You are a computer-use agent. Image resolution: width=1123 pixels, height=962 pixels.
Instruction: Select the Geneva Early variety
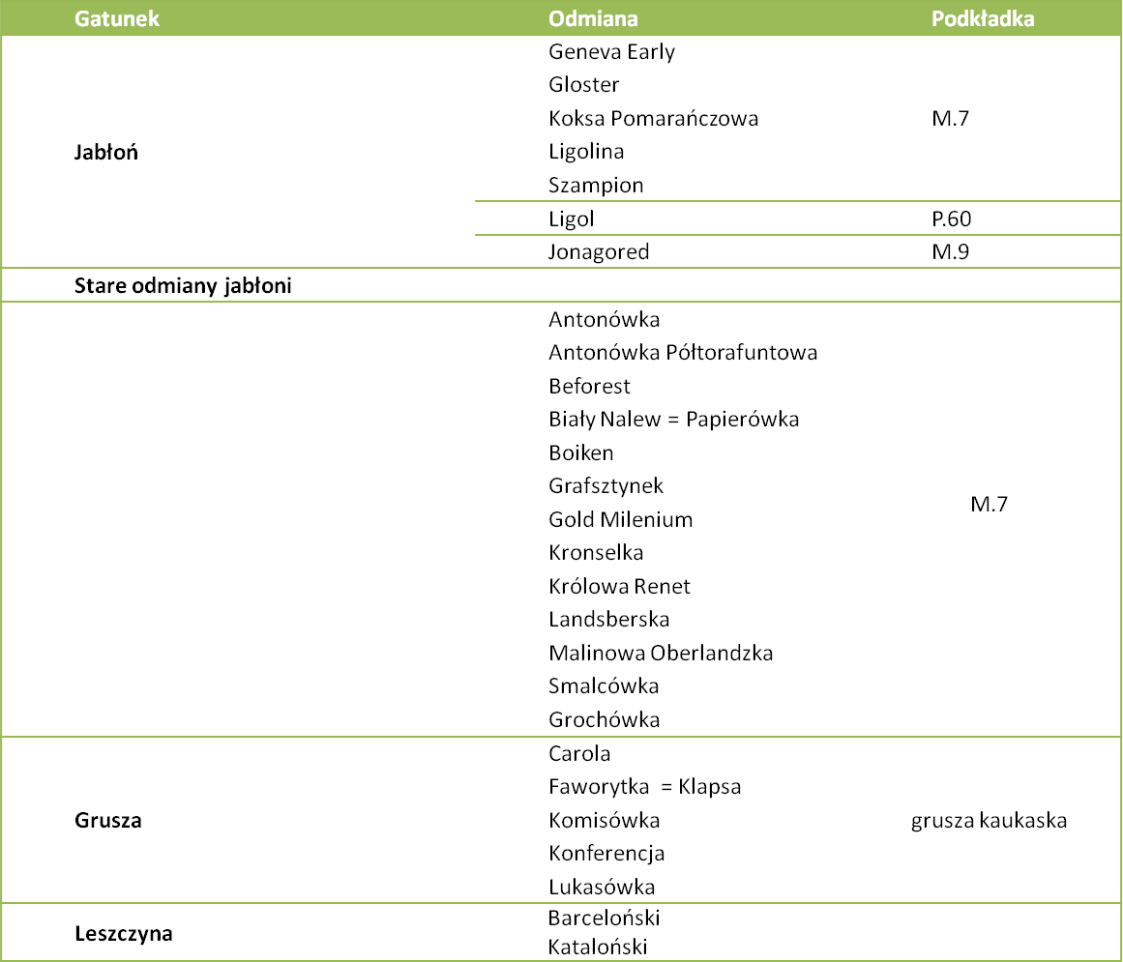tap(611, 51)
